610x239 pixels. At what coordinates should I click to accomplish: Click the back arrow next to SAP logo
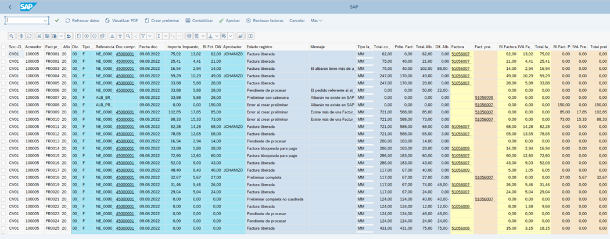click(10, 7)
